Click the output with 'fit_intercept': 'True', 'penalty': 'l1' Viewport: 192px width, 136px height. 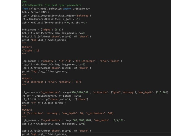52,82
